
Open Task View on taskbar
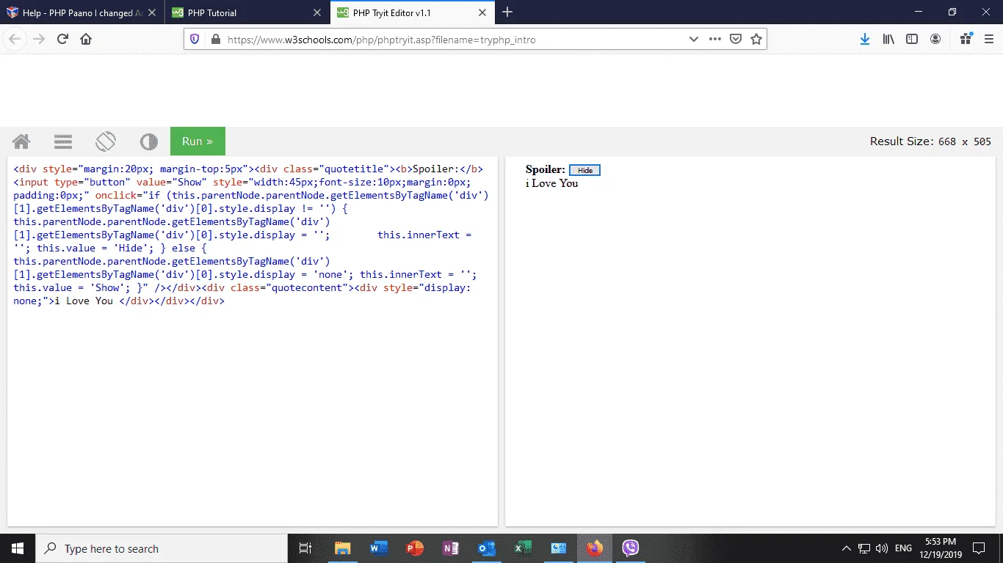click(305, 548)
